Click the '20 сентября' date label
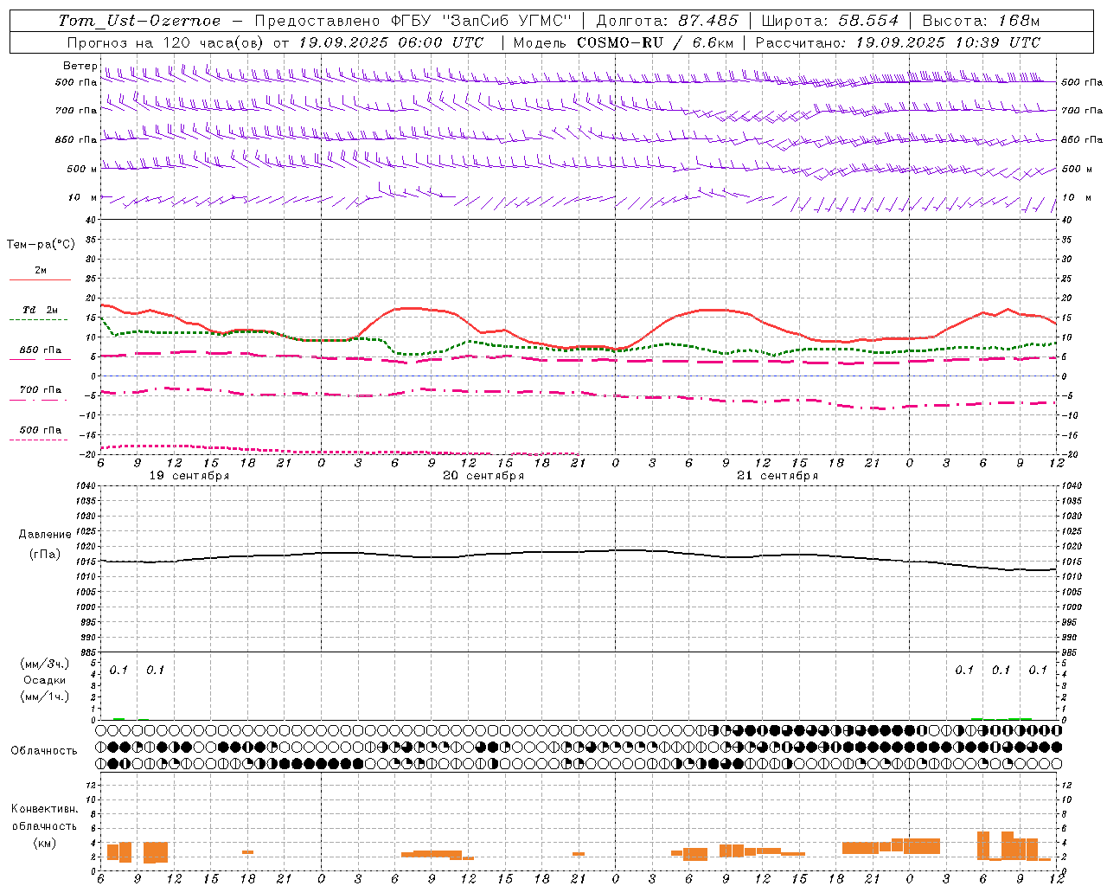This screenshot has width=1107, height=886. click(483, 476)
